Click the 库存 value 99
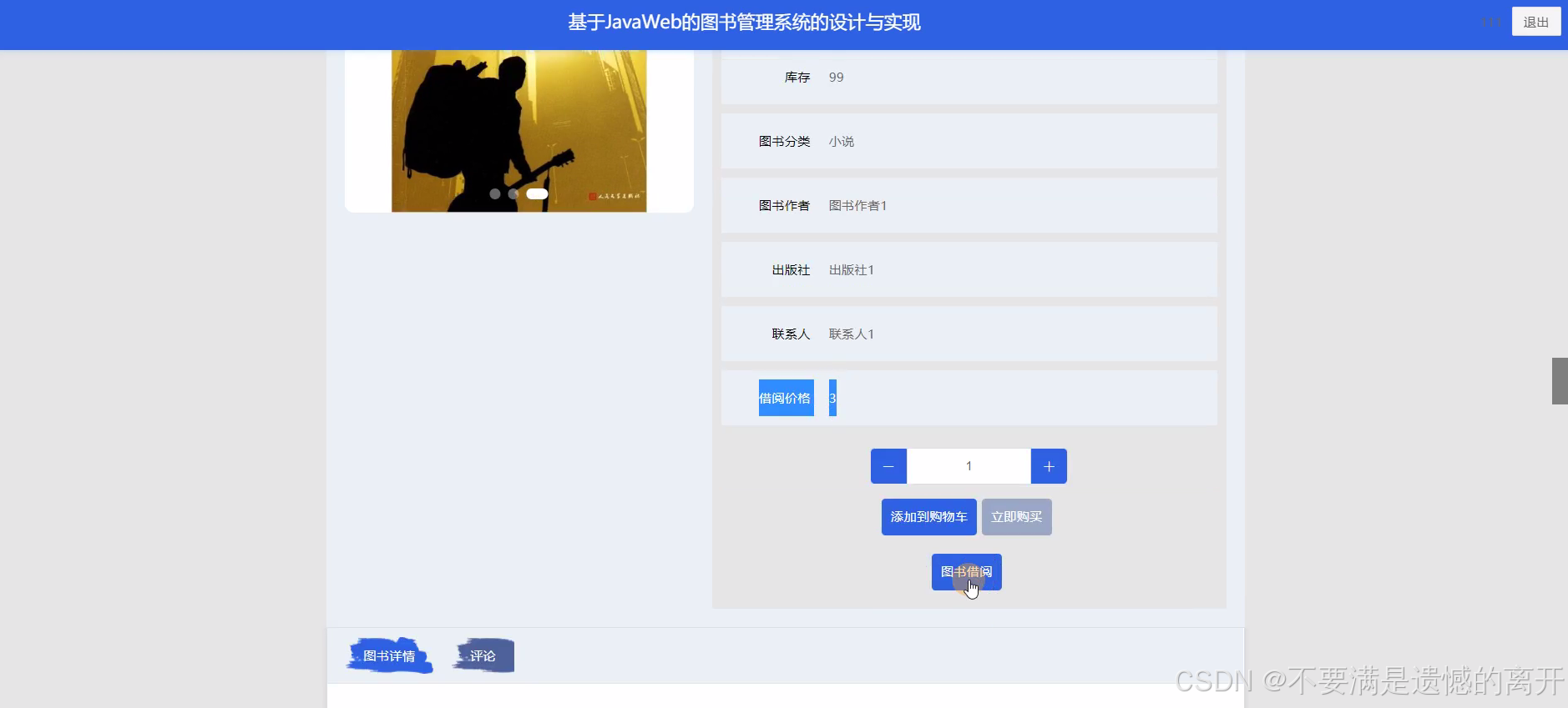This screenshot has width=1568, height=708. click(836, 78)
